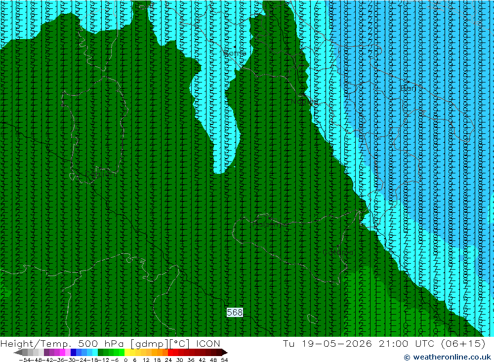
Task: Select the dark blue swatch above -30
Action: [x=74, y=352]
